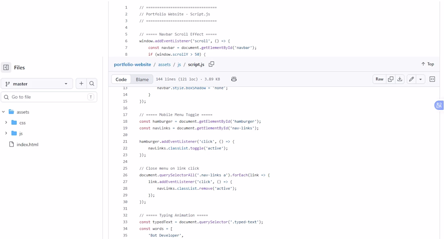The image size is (444, 239).
Task: Click the 'Portfolio Website - Script.js' comment
Action: [x=174, y=14]
